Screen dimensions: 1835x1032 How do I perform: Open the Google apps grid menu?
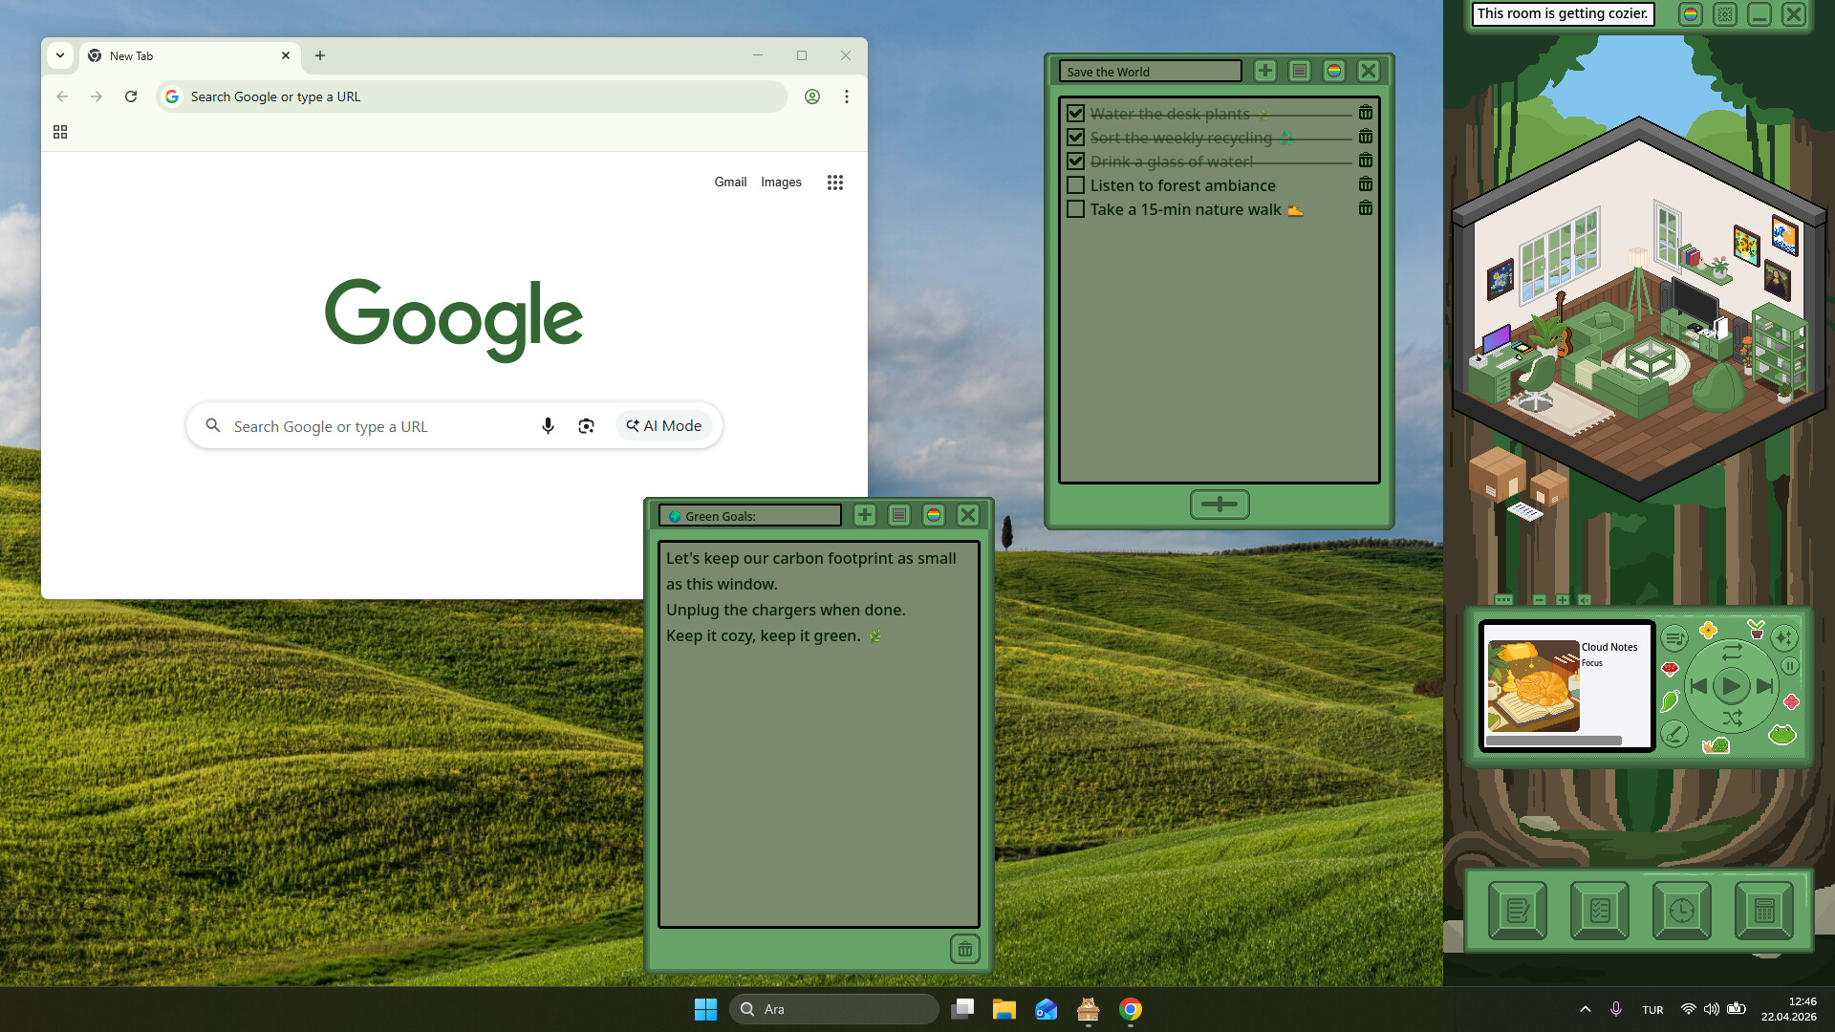(834, 183)
